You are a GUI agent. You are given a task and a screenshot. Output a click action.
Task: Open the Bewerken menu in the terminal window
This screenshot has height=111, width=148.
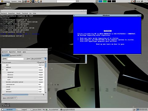click(11, 13)
